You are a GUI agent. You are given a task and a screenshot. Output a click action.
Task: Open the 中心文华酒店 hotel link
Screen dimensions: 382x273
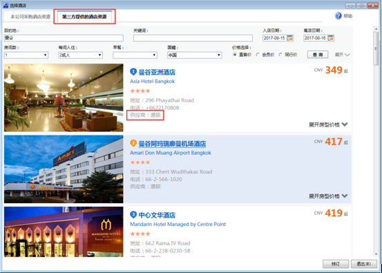coord(157,215)
